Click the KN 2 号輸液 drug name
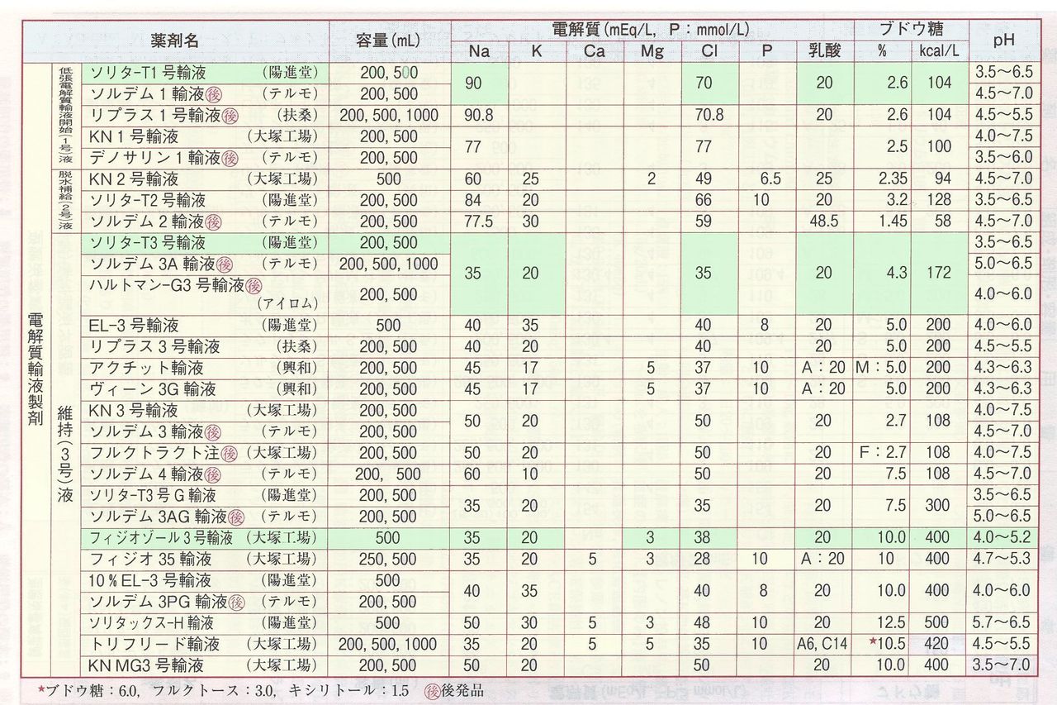Viewport: 1057px width, 705px height. click(x=134, y=179)
